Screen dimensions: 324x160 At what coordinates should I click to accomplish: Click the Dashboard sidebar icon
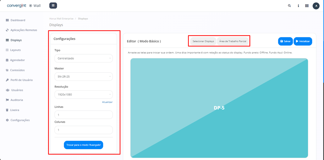(x=7, y=20)
